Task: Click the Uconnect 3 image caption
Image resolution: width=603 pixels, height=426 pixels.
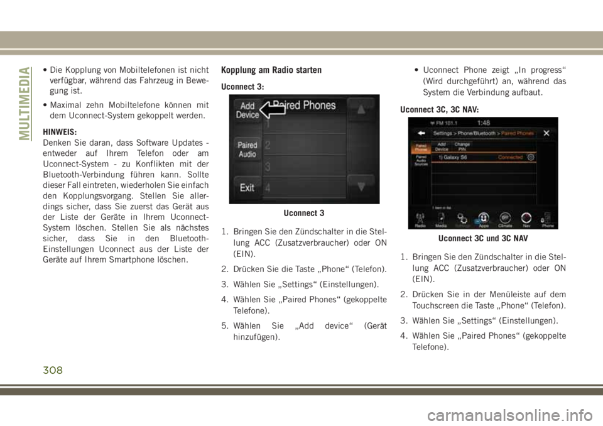Action: 304,213
